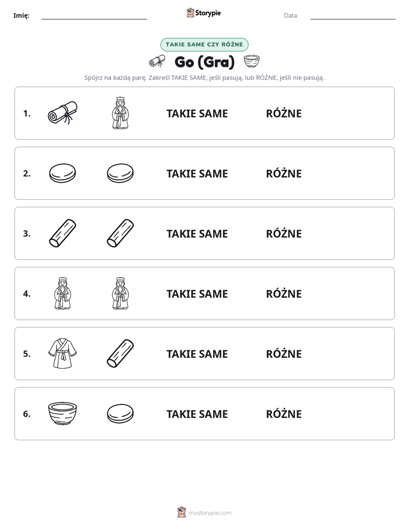Click the bowl icon in row 6
Screen dimensions: 409x529
pyautogui.click(x=62, y=413)
